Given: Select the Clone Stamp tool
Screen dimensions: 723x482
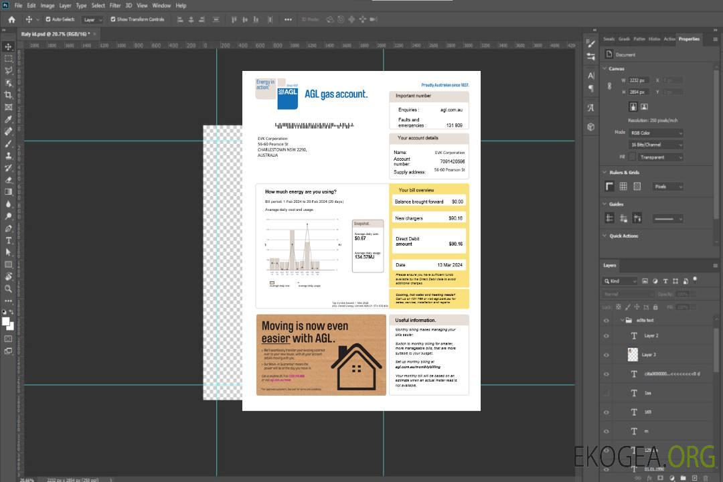Looking at the screenshot, I should (9, 155).
